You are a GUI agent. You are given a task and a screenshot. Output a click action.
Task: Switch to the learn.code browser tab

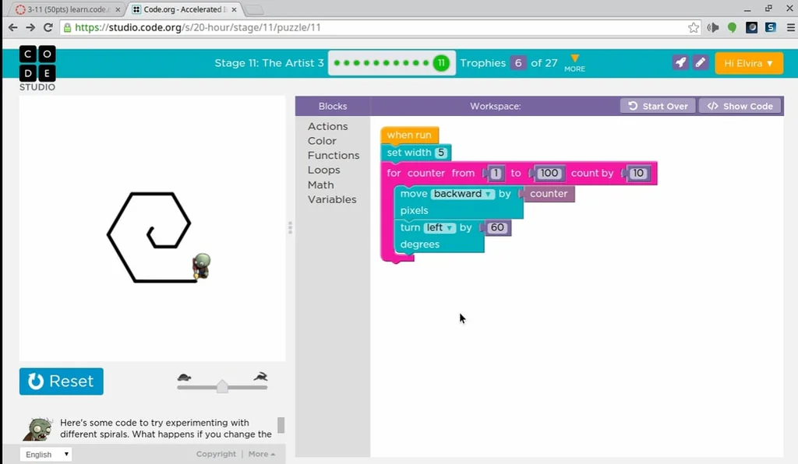[x=62, y=9]
